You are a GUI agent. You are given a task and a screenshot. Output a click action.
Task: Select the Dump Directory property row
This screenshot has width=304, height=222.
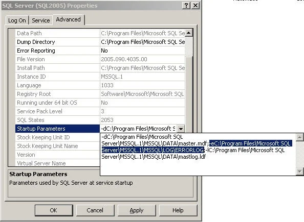coord(100,42)
